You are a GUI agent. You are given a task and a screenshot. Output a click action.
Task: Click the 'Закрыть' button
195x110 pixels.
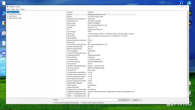(136, 100)
